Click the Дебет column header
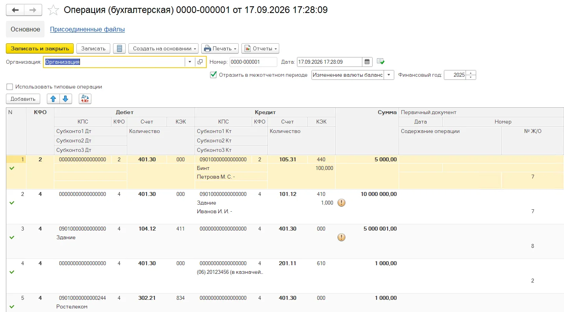The image size is (564, 312). 124,112
